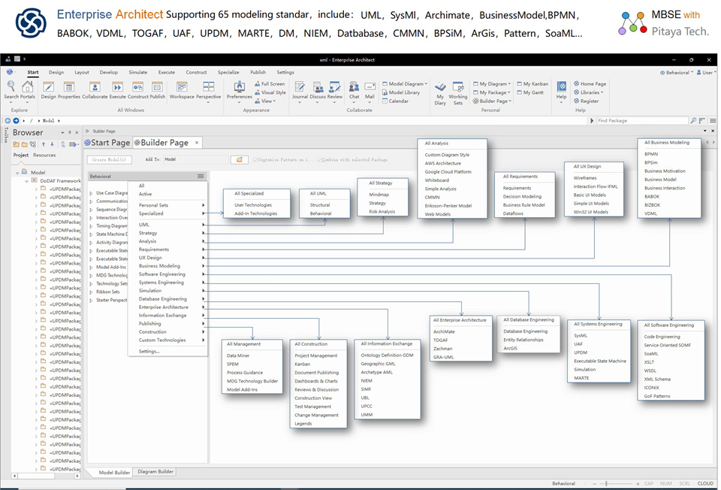Viewport: 721px width, 490px height.
Task: Click the Workspace layout icon
Action: tap(182, 86)
